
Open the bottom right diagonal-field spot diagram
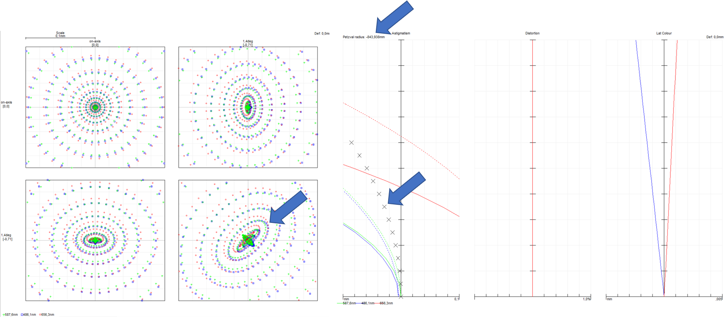point(248,240)
